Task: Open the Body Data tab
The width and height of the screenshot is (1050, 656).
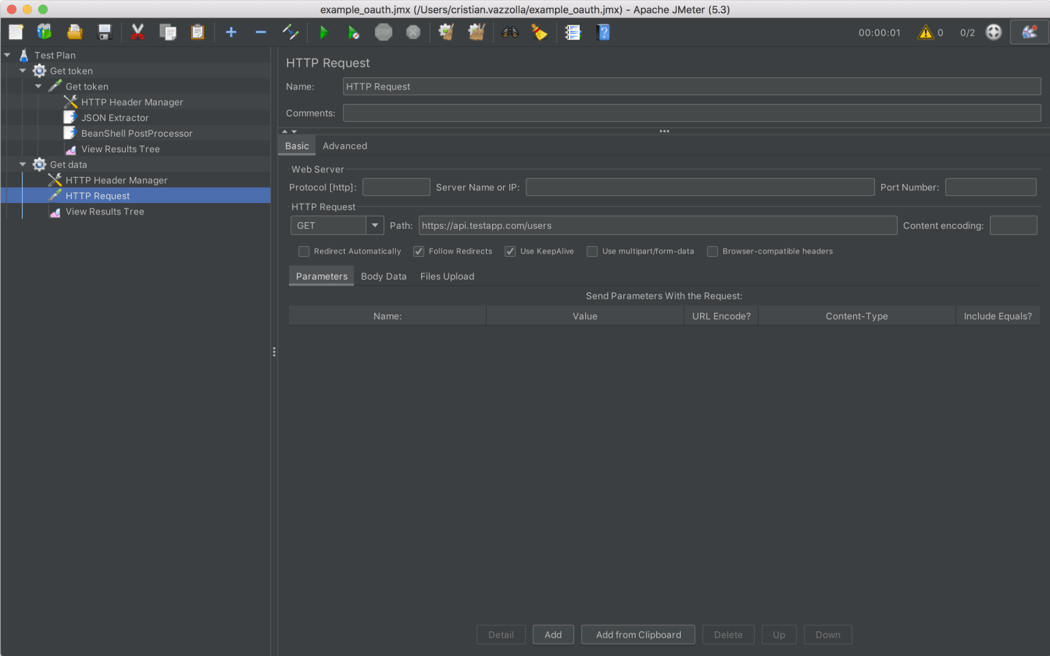Action: click(383, 276)
